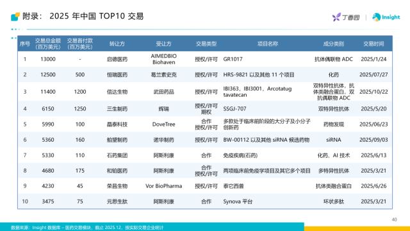Select the total amount cell '11400'

pos(48,92)
